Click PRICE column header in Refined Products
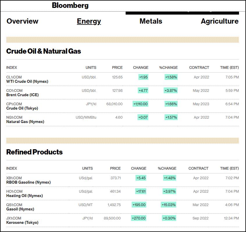246x232 pixels. click(x=115, y=168)
